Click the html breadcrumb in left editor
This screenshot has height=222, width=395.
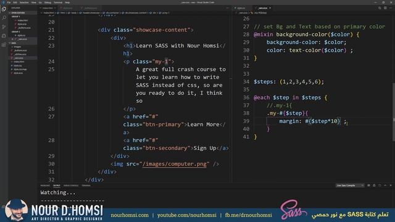point(62,12)
